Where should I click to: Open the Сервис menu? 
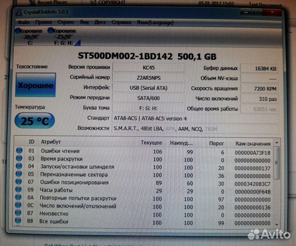click(66, 22)
